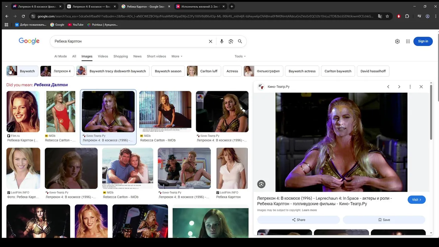Close the Ребека Карлтон Google Search tab

pos(169,6)
